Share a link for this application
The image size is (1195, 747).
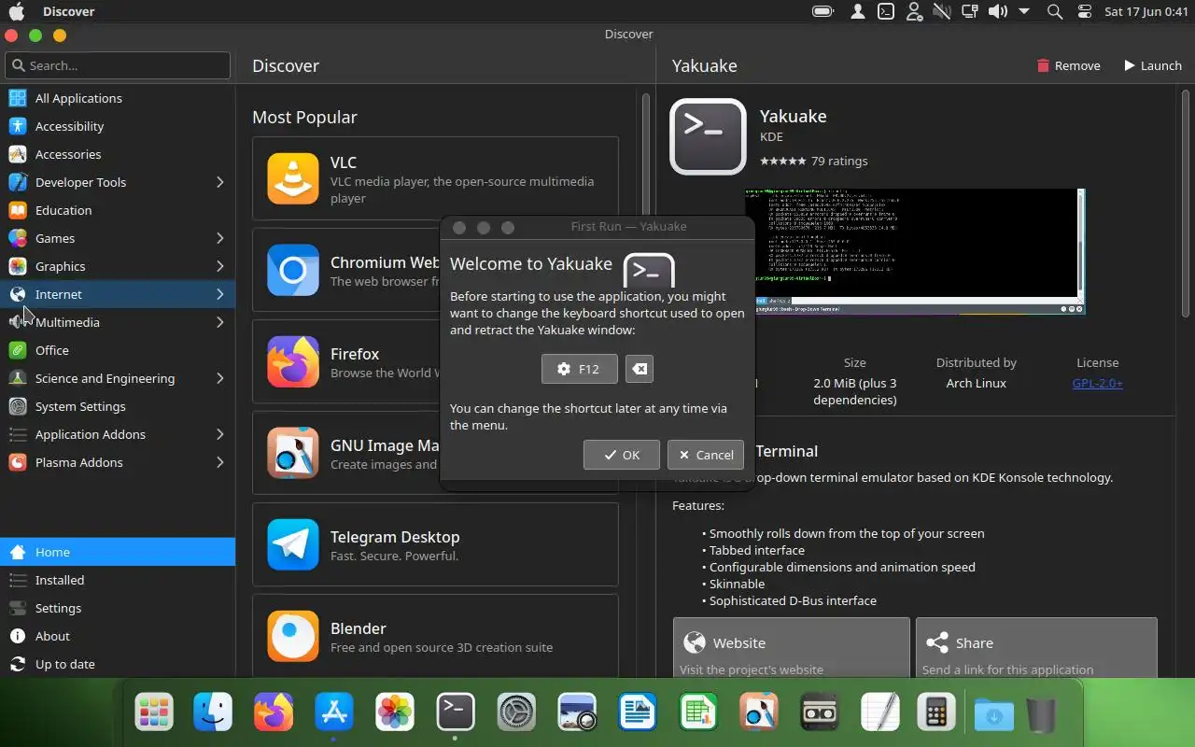pos(1036,647)
